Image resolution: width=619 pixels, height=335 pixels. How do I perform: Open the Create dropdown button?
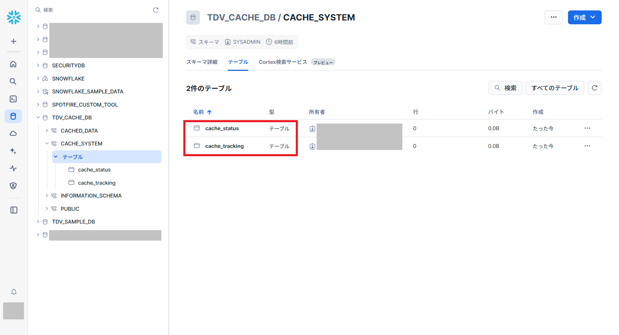585,17
